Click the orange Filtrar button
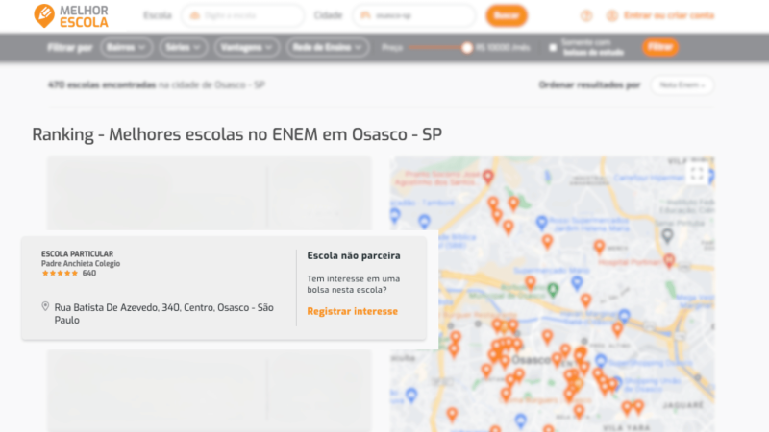 click(660, 47)
